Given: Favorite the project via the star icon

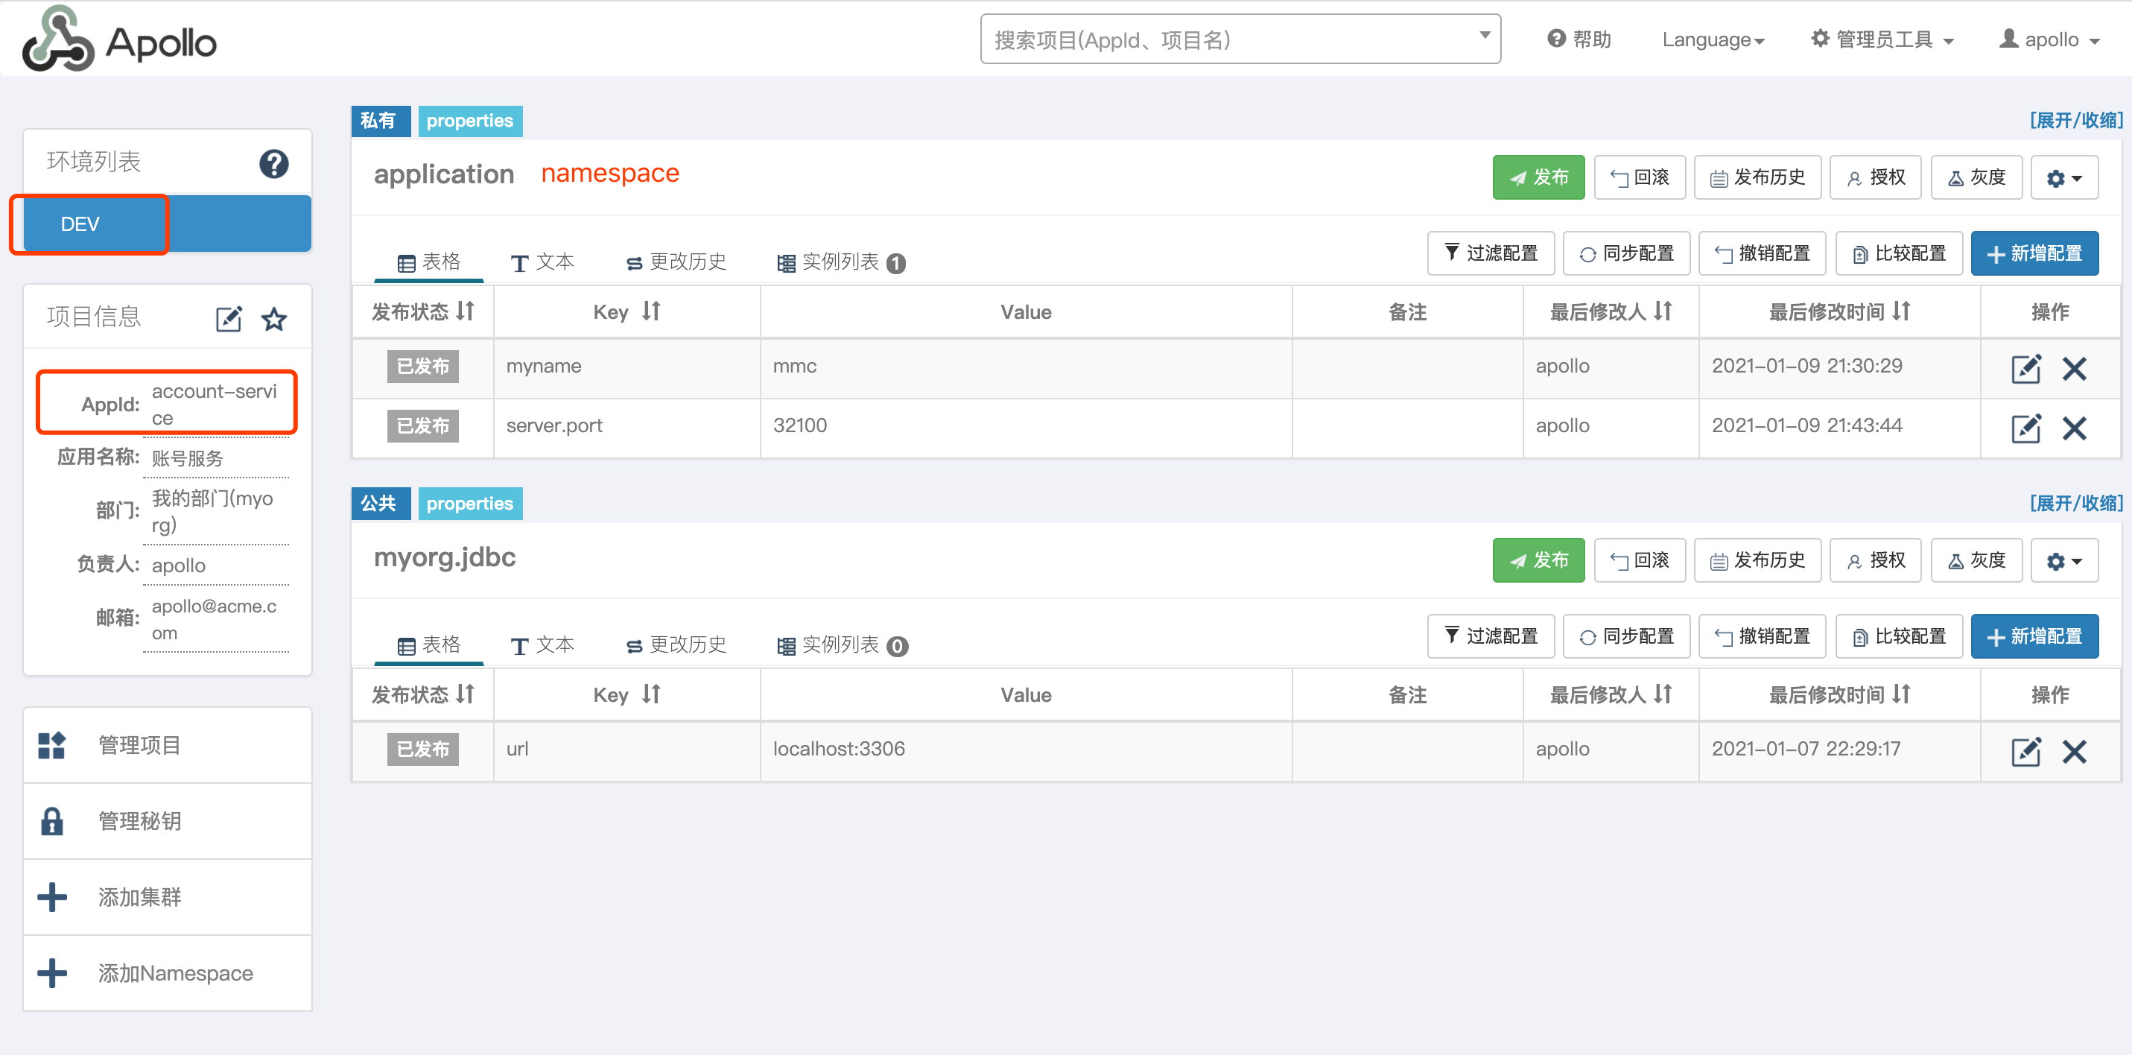Looking at the screenshot, I should click(x=273, y=317).
